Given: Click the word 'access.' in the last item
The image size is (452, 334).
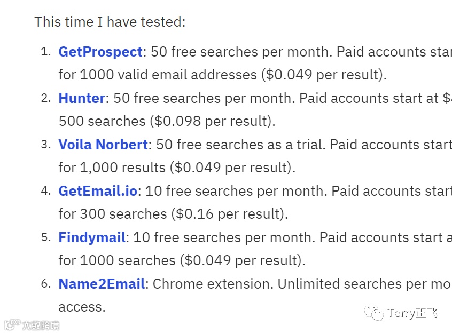Looking at the screenshot, I should point(82,307).
